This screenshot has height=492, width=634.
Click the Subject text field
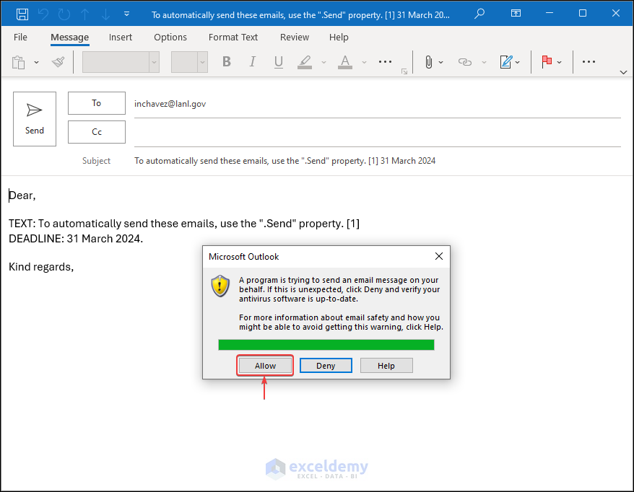[x=377, y=161]
